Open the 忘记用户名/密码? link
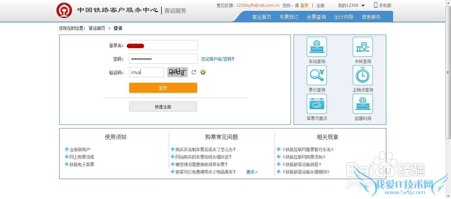This screenshot has width=451, height=199. (218, 59)
